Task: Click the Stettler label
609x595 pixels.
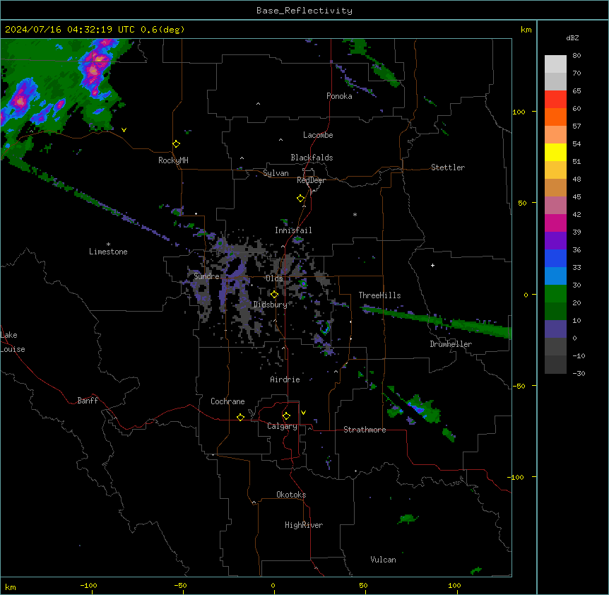Action: click(x=448, y=167)
